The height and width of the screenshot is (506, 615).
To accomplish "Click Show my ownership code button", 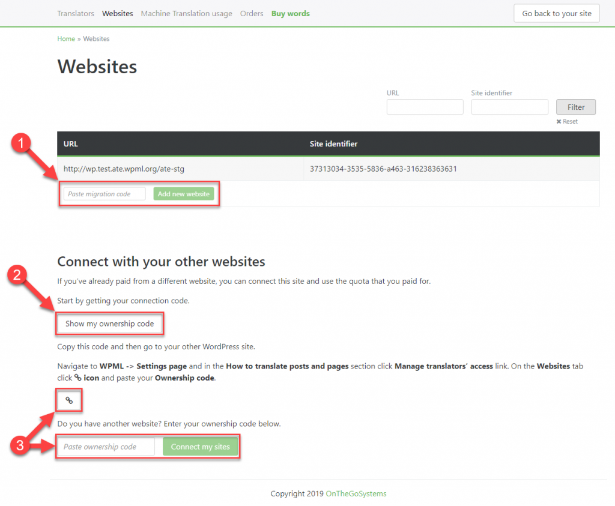I will [110, 324].
